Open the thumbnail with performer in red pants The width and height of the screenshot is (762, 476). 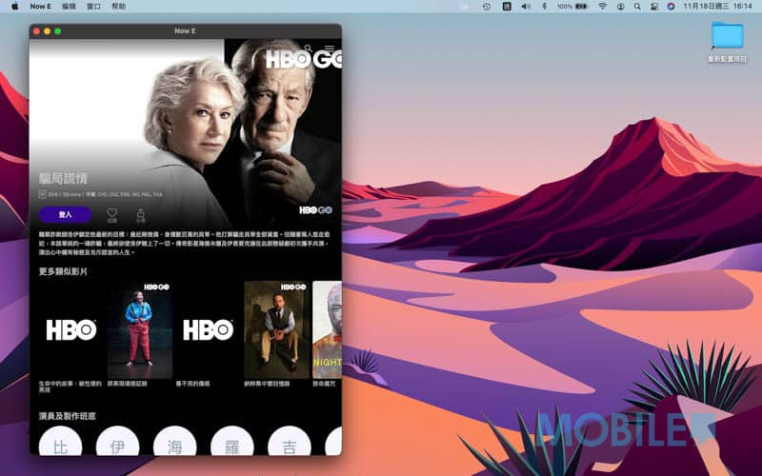tap(139, 329)
